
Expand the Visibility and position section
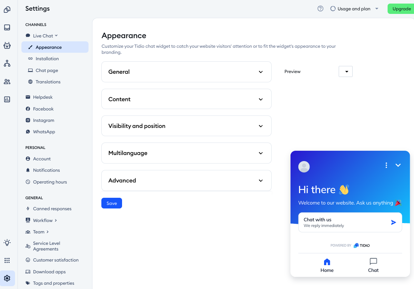point(186,126)
